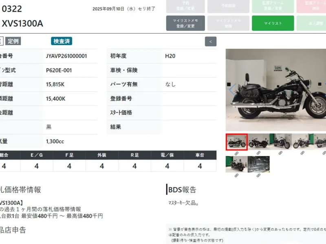This screenshot has width=326, height=244.
Task: Select the third thumbnail with green door
Action: [x=280, y=142]
